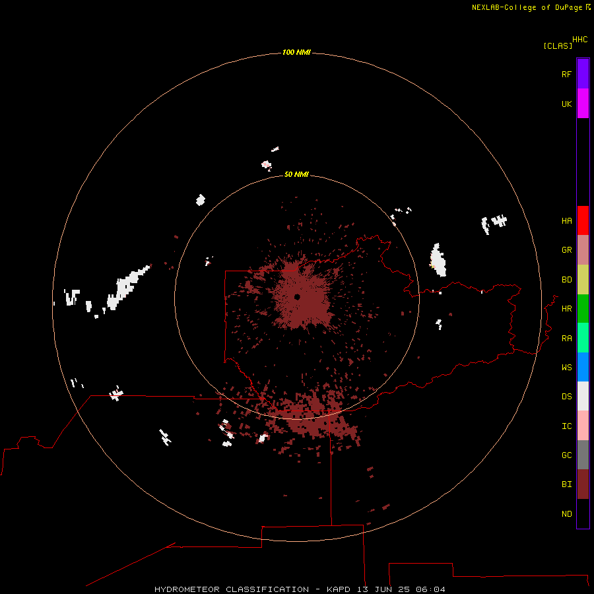Click the gray GC legend swatch
594x594 pixels.
pos(583,455)
